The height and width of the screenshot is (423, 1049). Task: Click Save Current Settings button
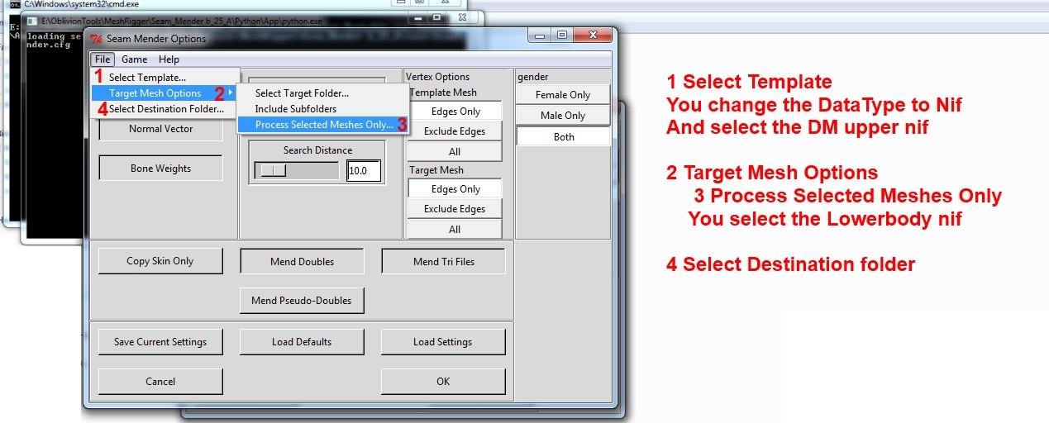tap(160, 342)
